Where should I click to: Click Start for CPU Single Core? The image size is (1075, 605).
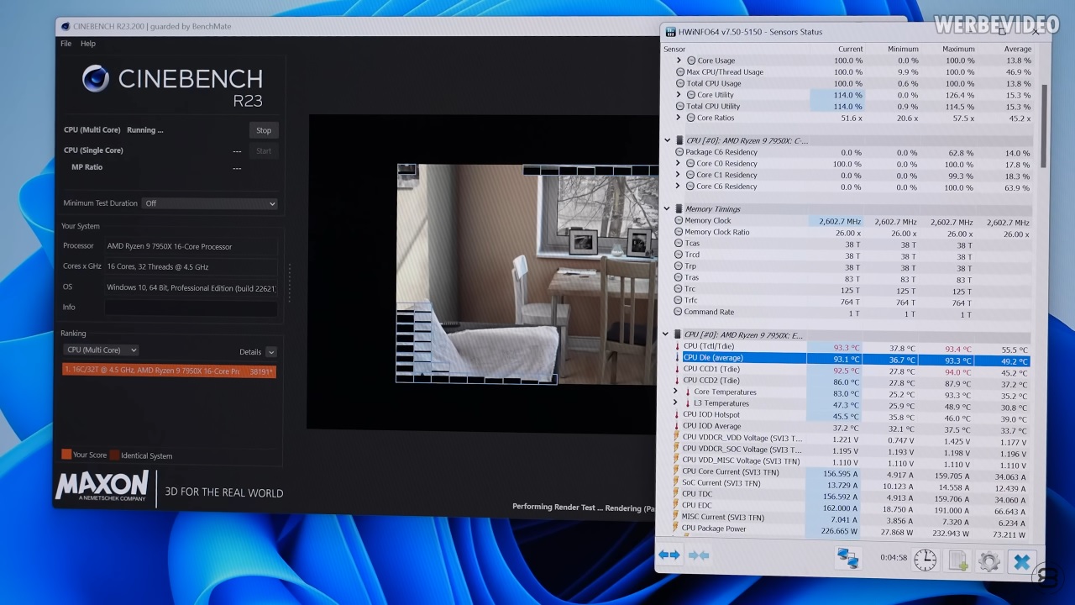coord(264,151)
